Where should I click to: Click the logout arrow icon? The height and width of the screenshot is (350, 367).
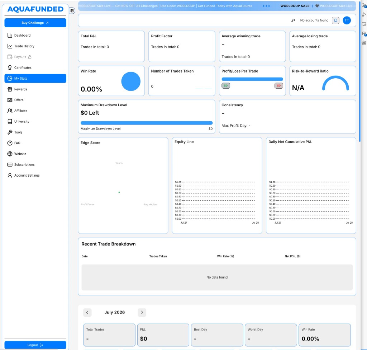42,345
